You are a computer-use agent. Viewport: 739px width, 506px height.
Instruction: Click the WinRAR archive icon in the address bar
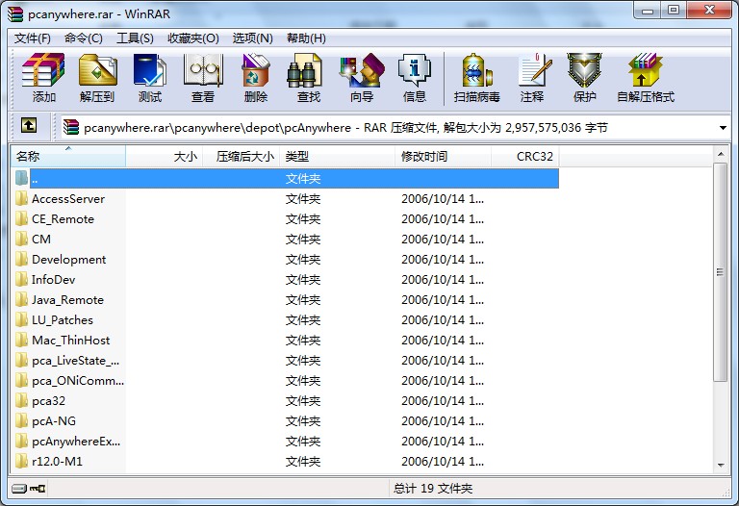pos(71,127)
